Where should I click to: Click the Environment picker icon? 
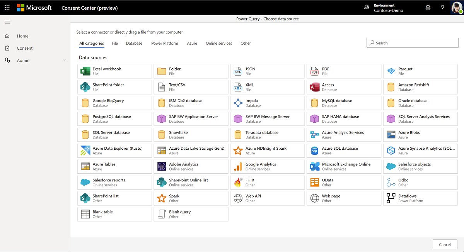click(367, 8)
